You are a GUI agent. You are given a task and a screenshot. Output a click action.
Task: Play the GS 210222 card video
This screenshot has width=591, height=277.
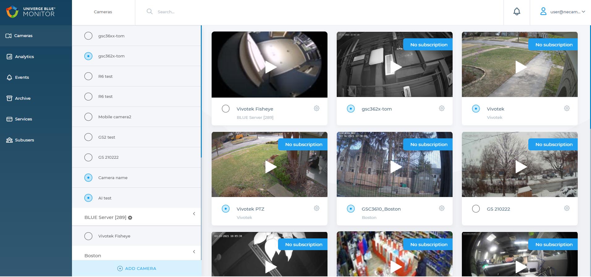(x=521, y=167)
